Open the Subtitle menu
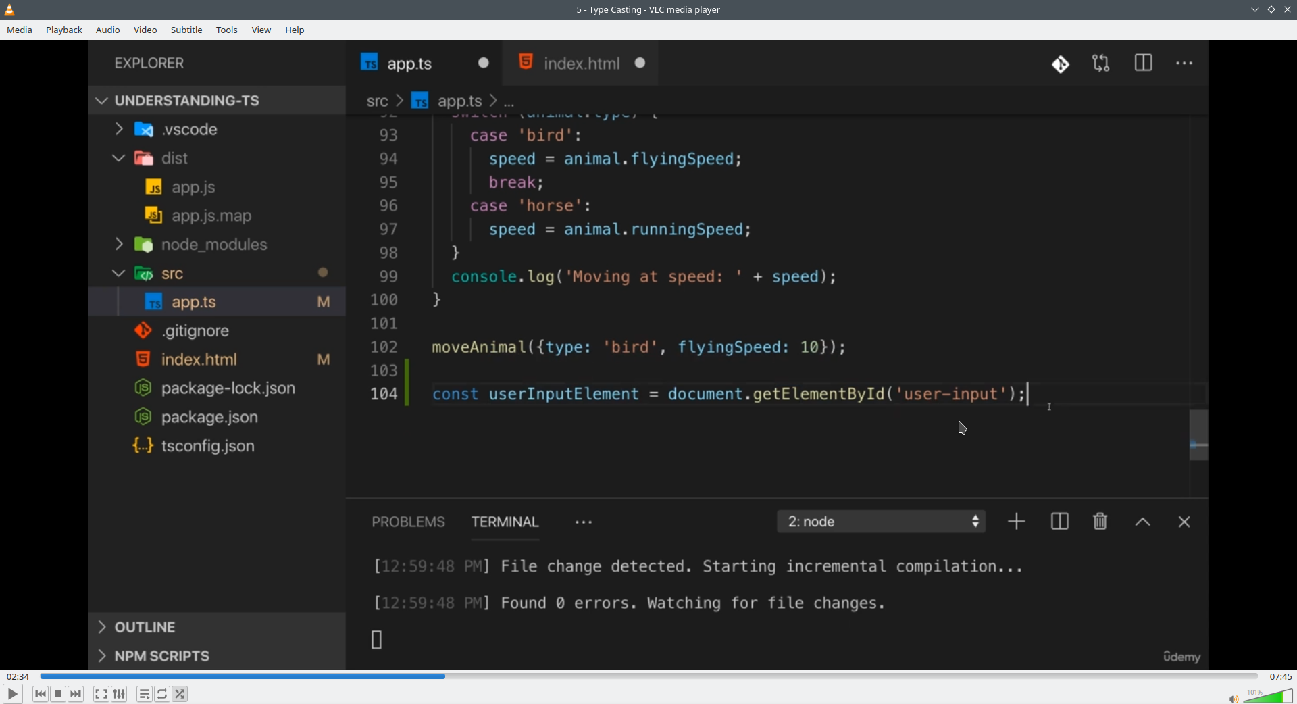Image resolution: width=1297 pixels, height=704 pixels. pos(186,30)
